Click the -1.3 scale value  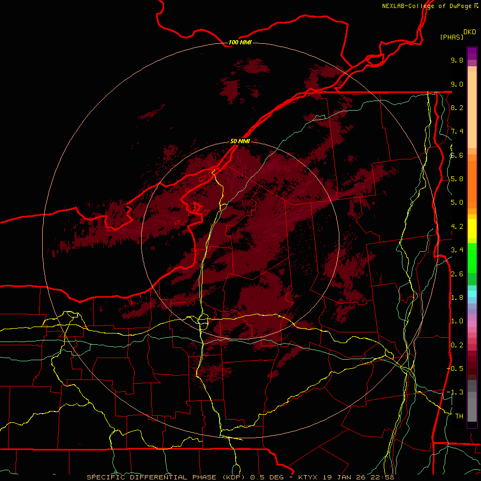[455, 392]
